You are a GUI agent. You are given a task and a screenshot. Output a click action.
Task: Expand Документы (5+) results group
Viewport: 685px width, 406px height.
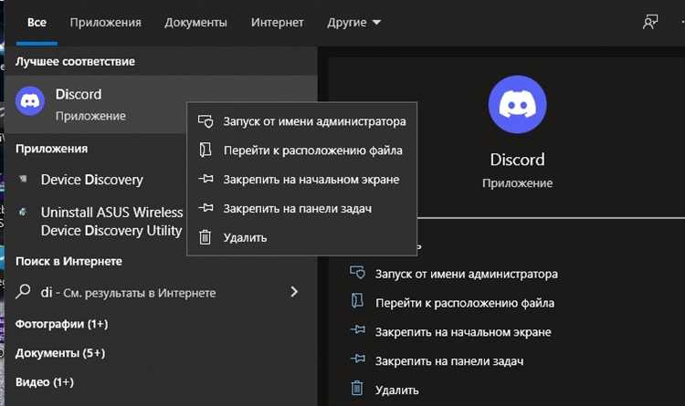(60, 353)
